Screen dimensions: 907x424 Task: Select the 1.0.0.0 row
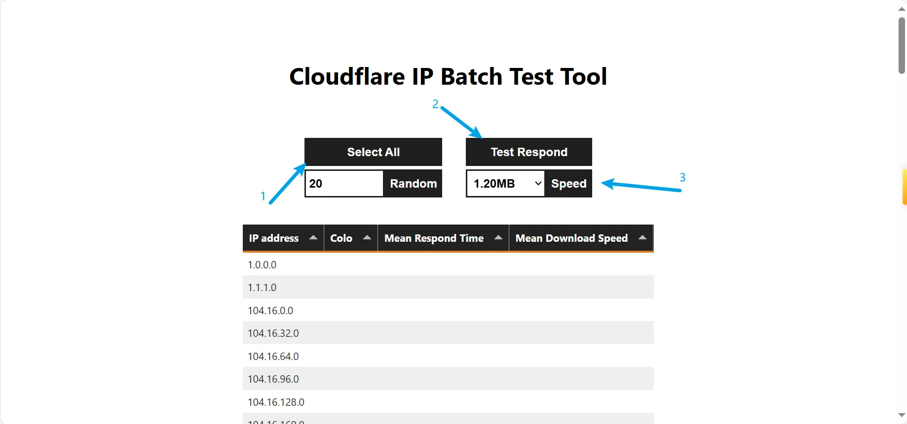click(x=448, y=264)
